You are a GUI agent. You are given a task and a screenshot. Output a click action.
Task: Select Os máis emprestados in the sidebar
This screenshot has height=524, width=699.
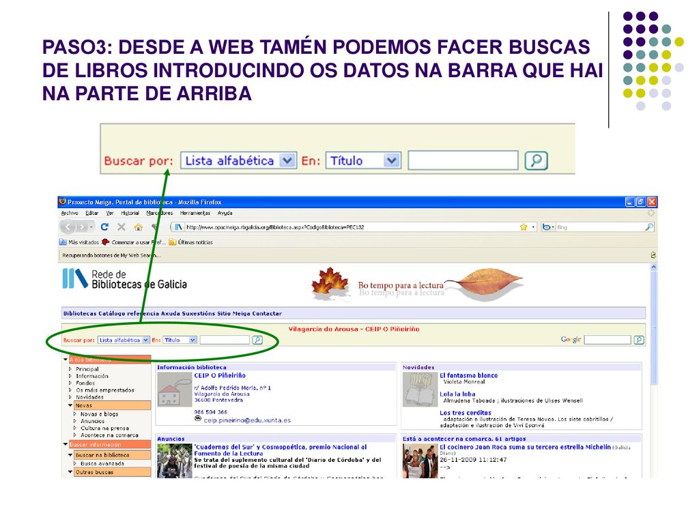point(105,390)
